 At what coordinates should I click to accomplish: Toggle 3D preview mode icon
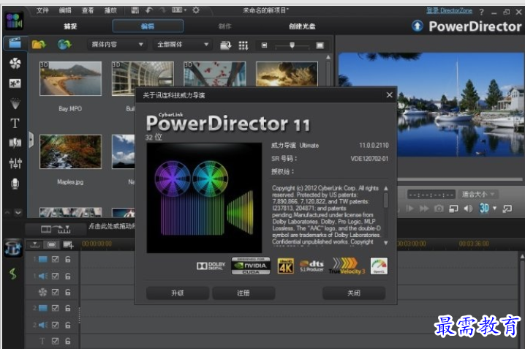coord(484,209)
